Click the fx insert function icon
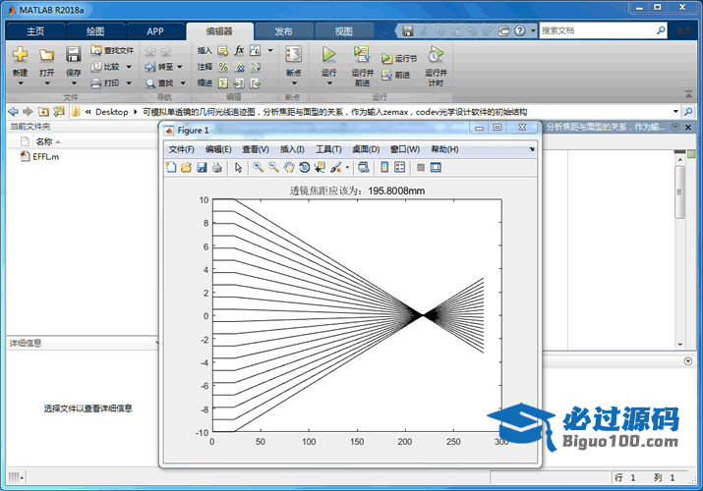 [240, 51]
